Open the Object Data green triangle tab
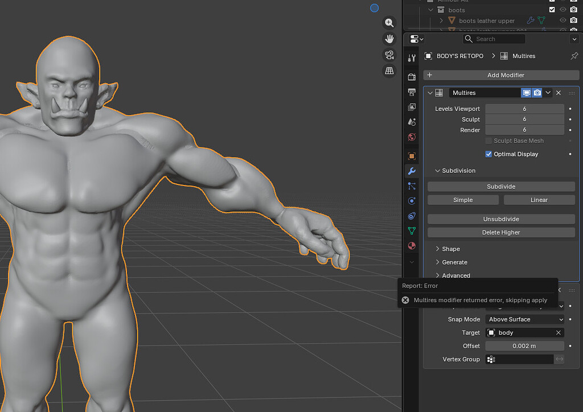 coord(412,230)
